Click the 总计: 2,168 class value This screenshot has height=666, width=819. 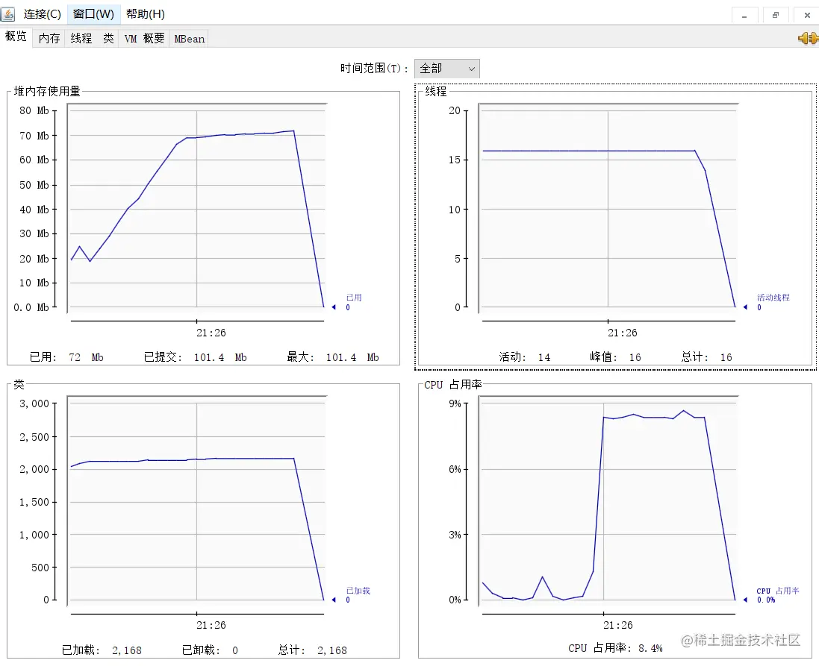(x=312, y=650)
